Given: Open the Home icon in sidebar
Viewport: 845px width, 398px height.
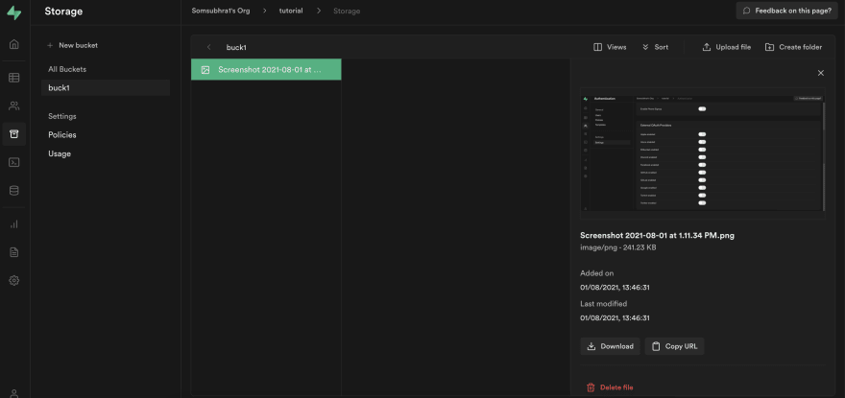Looking at the screenshot, I should [x=14, y=44].
